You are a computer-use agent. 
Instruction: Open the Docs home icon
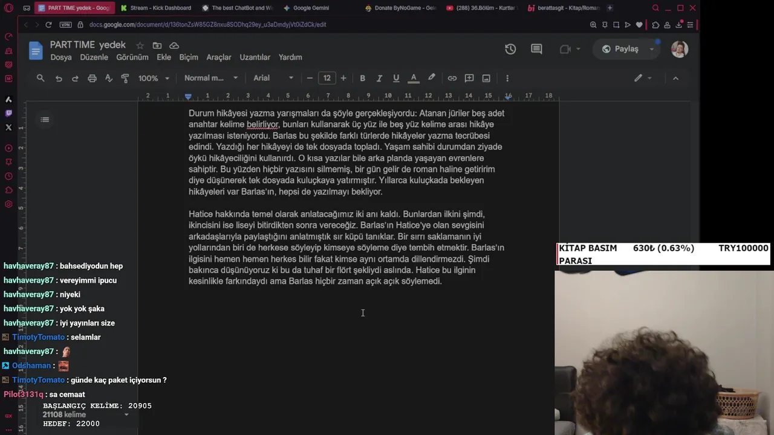36,51
